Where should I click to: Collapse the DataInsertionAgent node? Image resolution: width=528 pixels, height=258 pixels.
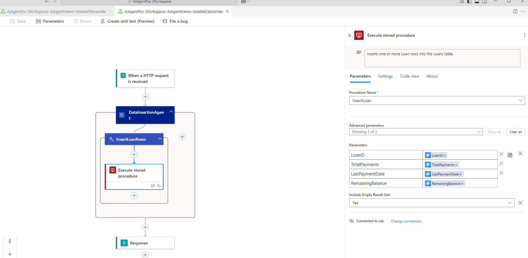coord(171,112)
